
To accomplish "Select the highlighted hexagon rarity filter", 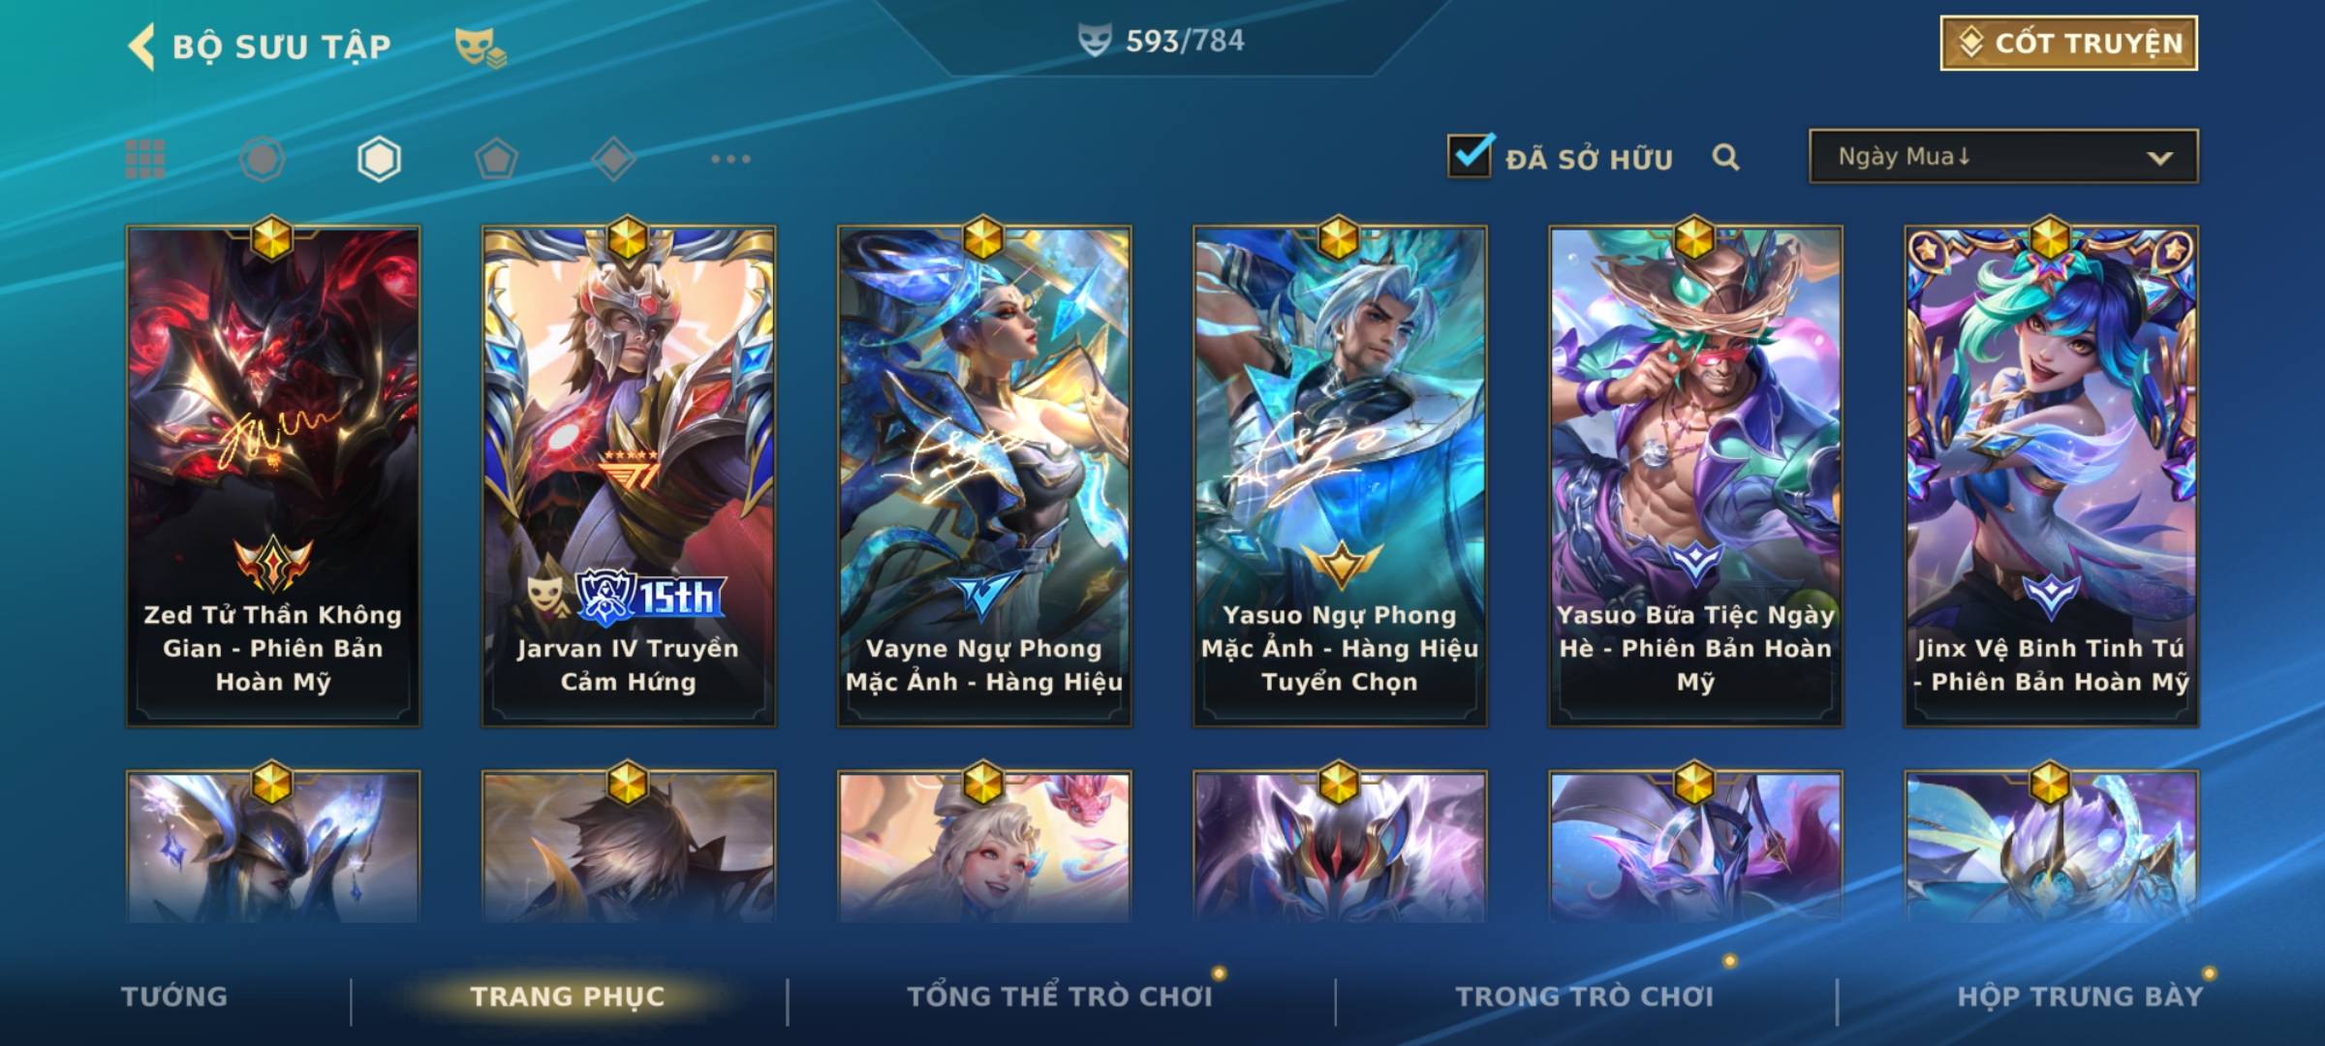I will 379,159.
